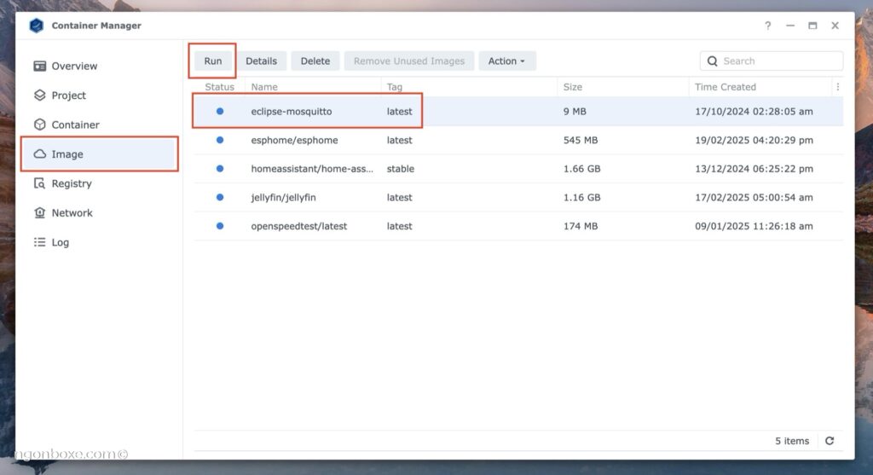This screenshot has width=873, height=475.
Task: Select the openspeedtest/latest image name
Action: pyautogui.click(x=299, y=226)
